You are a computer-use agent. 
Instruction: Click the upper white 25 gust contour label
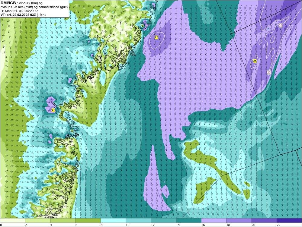click(281, 25)
